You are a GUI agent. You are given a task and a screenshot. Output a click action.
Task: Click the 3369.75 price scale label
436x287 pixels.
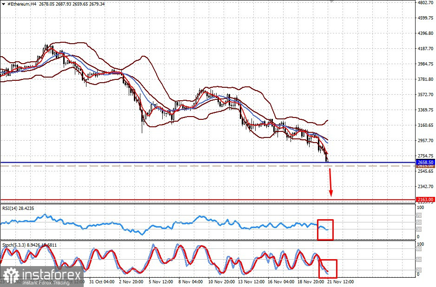(425, 110)
